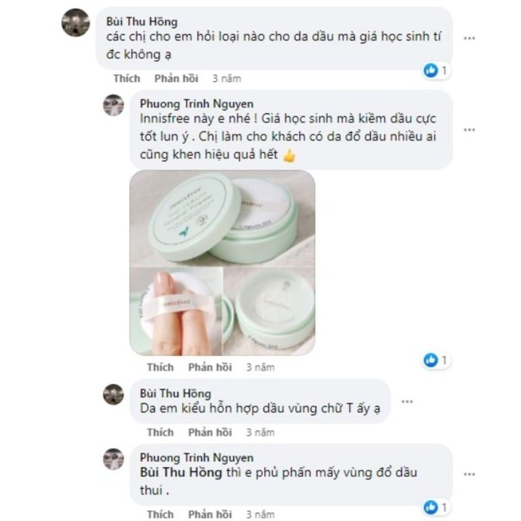
Task: Reply to the Innisfree photo comment
Action: click(210, 367)
